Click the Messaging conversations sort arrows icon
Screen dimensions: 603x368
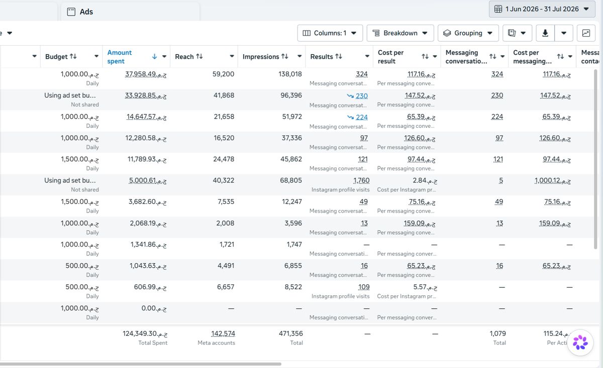click(x=492, y=57)
